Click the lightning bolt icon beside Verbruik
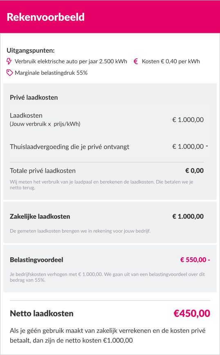Image resolution: width=220 pixels, height=355 pixels. coord(9,61)
